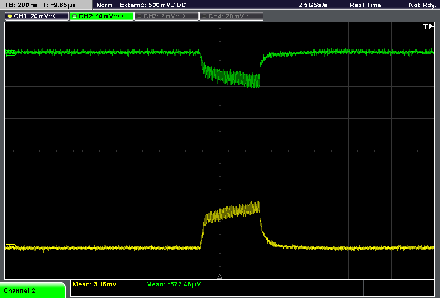Viewport: 440px width, 298px height.
Task: Click the Real Time acquisition mode label
Action: click(365, 5)
